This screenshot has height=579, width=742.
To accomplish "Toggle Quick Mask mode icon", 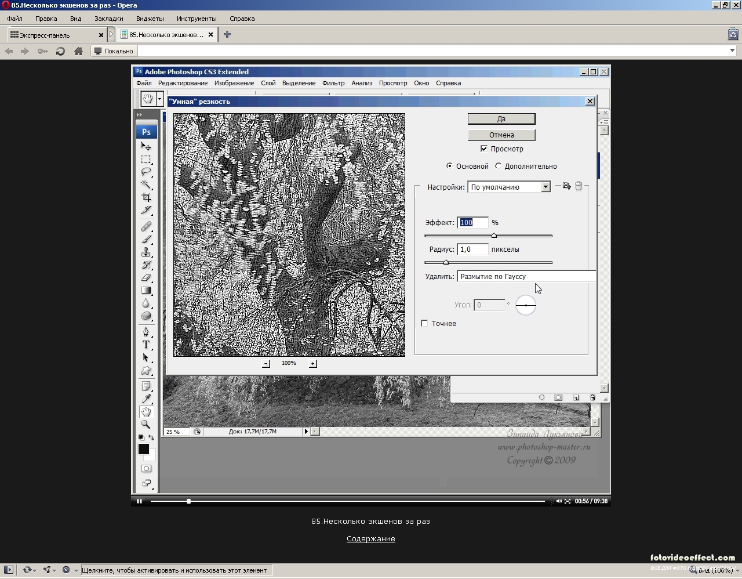I will (x=146, y=468).
